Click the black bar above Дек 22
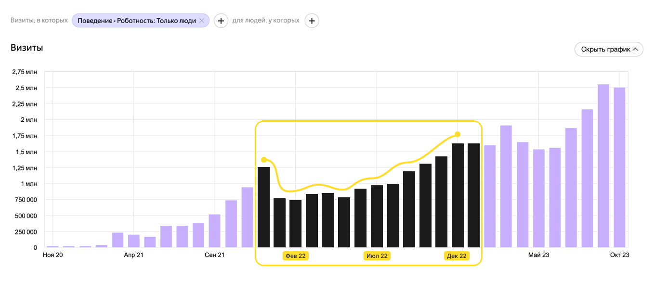655x308 pixels. click(x=458, y=195)
